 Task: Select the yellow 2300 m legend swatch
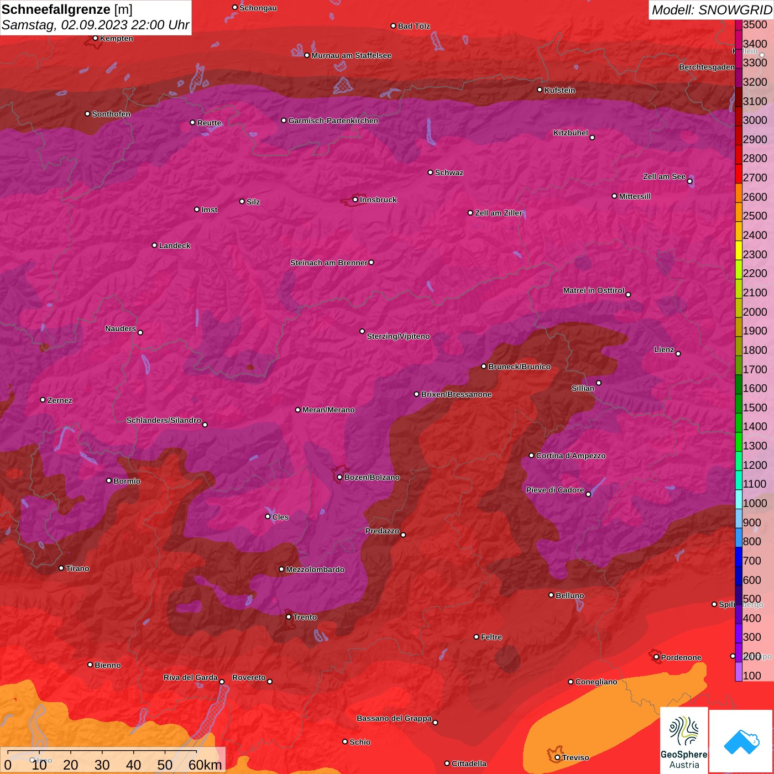click(739, 252)
